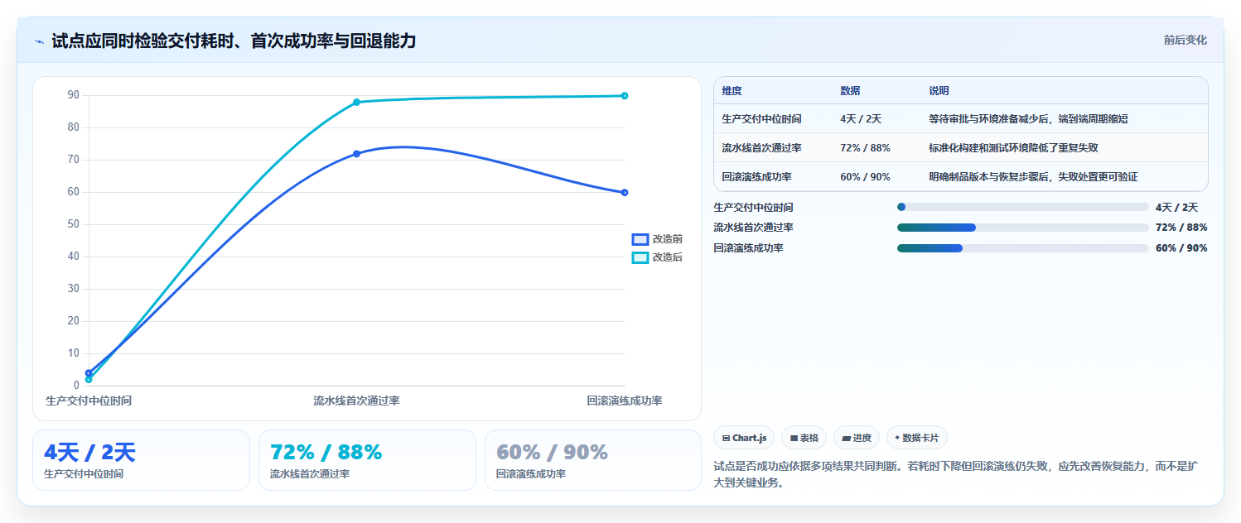The height and width of the screenshot is (523, 1241).
Task: Click progress row label 流水线首次通过率
Action: tap(754, 227)
